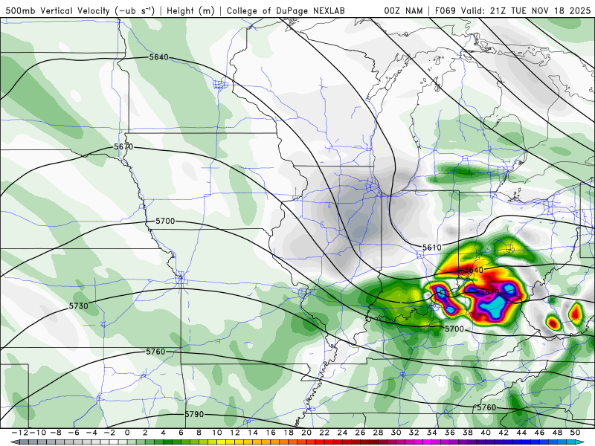The height and width of the screenshot is (446, 595).
Task: Click the color scale value 10
Action: [216, 433]
